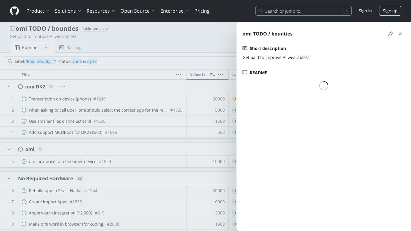Open issue icon for Apple watch integration row
Screen dimensions: 411x231
pos(24,213)
